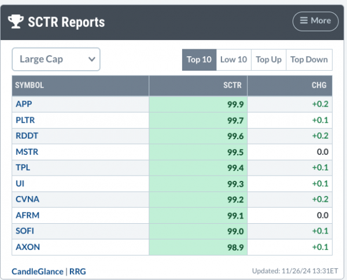347x280 pixels.
Task: Click the trophy icon beside SCTR Reports
Action: (x=16, y=21)
